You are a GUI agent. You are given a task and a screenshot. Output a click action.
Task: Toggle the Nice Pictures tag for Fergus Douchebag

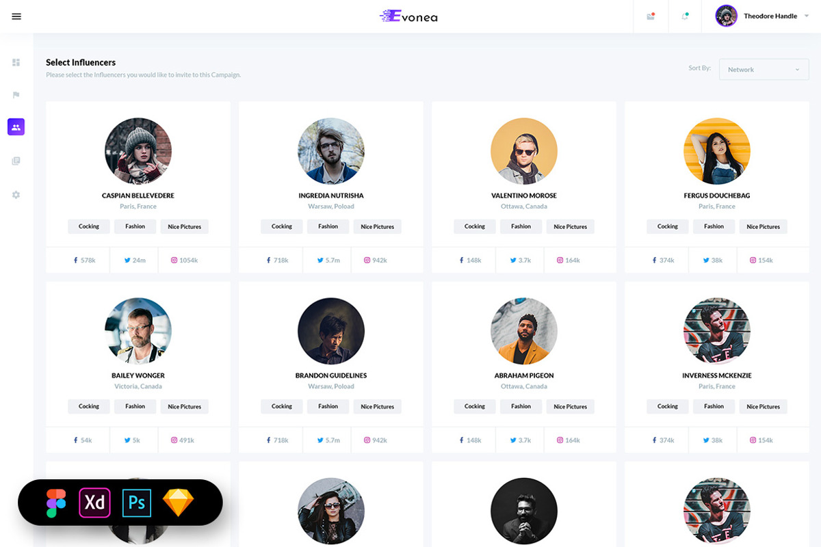point(763,226)
